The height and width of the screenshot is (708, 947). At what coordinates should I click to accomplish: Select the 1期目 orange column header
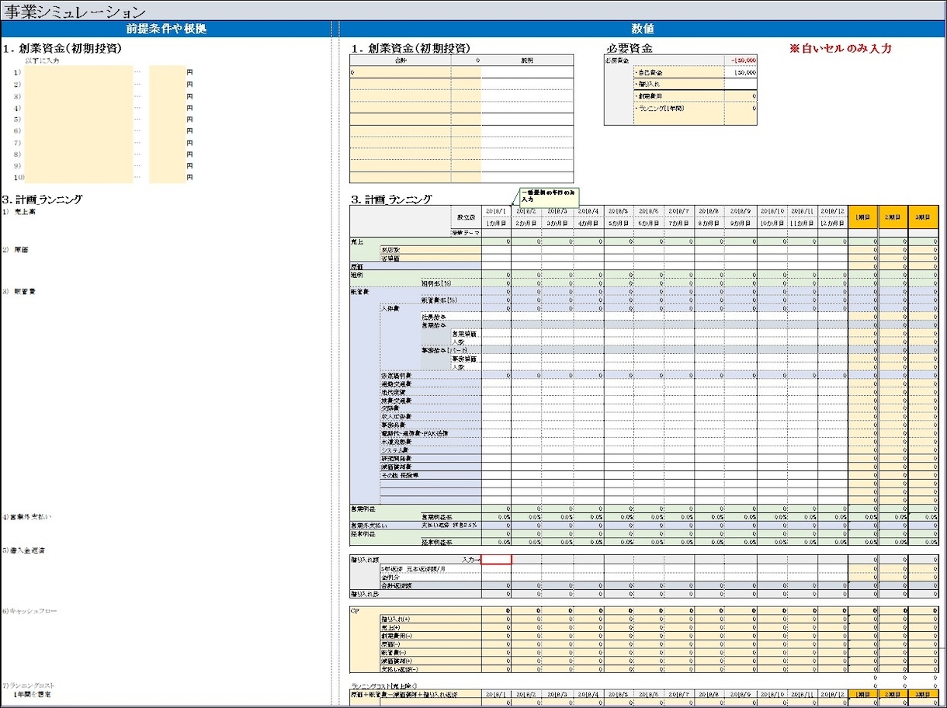(863, 217)
